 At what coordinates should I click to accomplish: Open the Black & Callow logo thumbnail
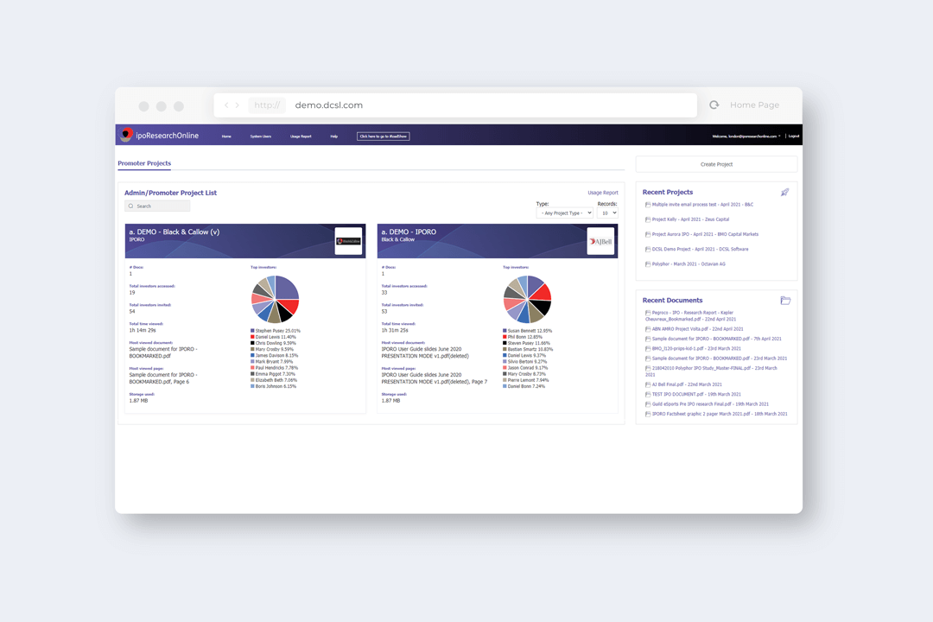(x=348, y=241)
